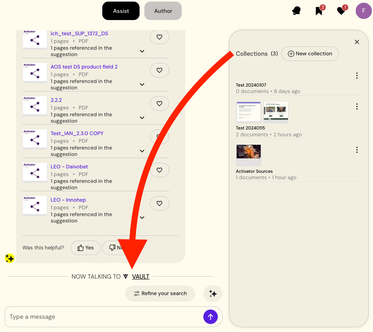The height and width of the screenshot is (332, 373).
Task: Open bookmarks via the bookmark icon
Action: [318, 11]
